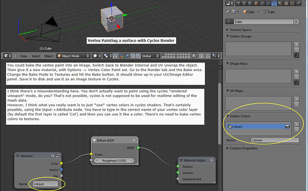Screen dimensions: 308x191
Task: Activate the first scene layer button
Action: coord(163,55)
